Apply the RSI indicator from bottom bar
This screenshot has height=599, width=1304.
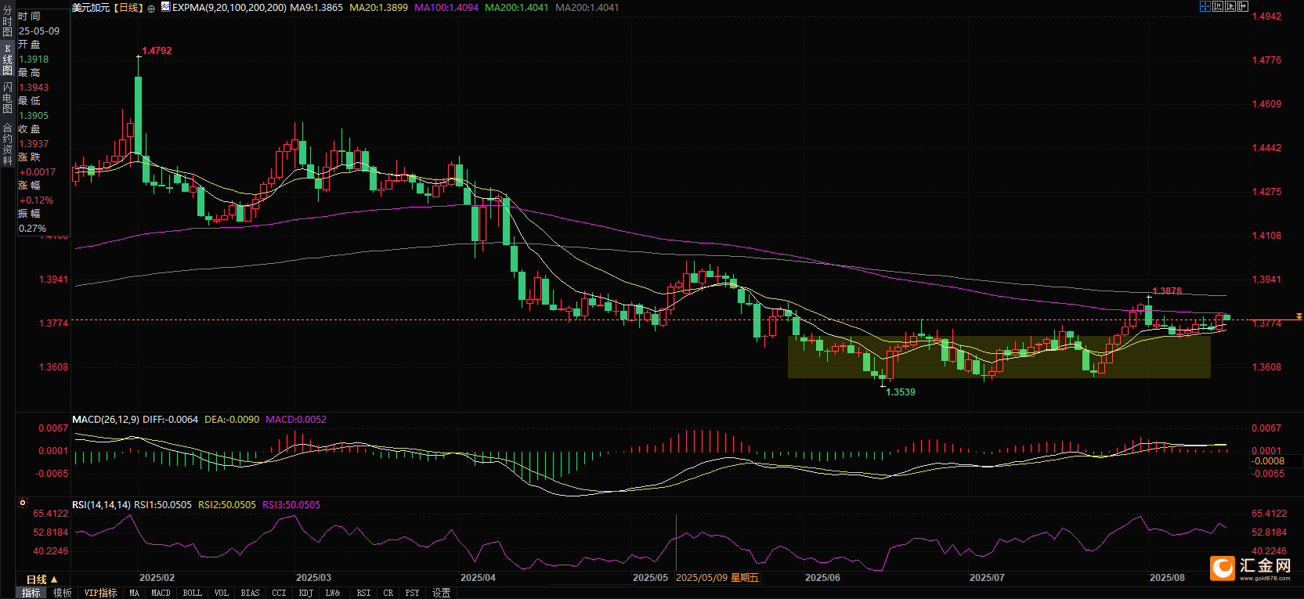(364, 593)
